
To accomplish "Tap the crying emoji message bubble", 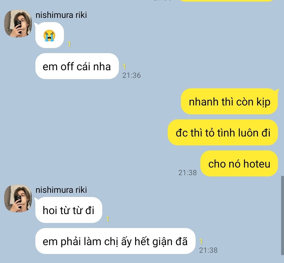I will pos(49,35).
